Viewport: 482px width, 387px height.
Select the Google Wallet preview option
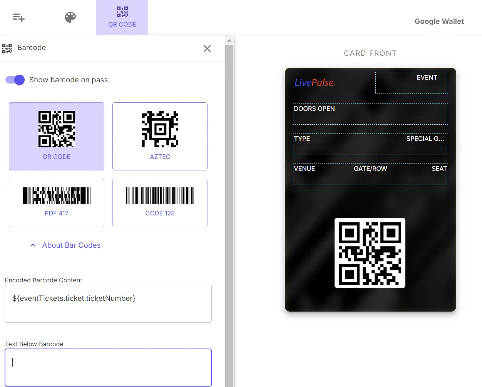click(439, 21)
